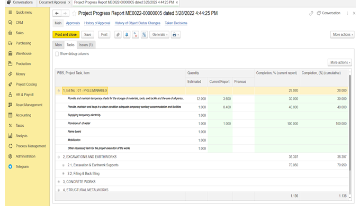The height and width of the screenshot is (206, 360).
Task: Open the Process Management cycle icon
Action: 11,146
